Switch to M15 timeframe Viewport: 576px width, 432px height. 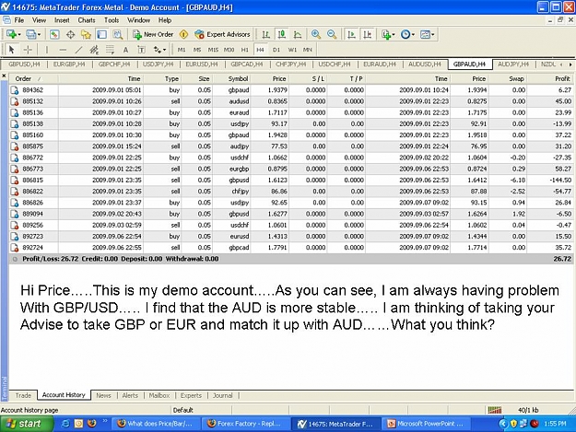pyautogui.click(x=213, y=50)
